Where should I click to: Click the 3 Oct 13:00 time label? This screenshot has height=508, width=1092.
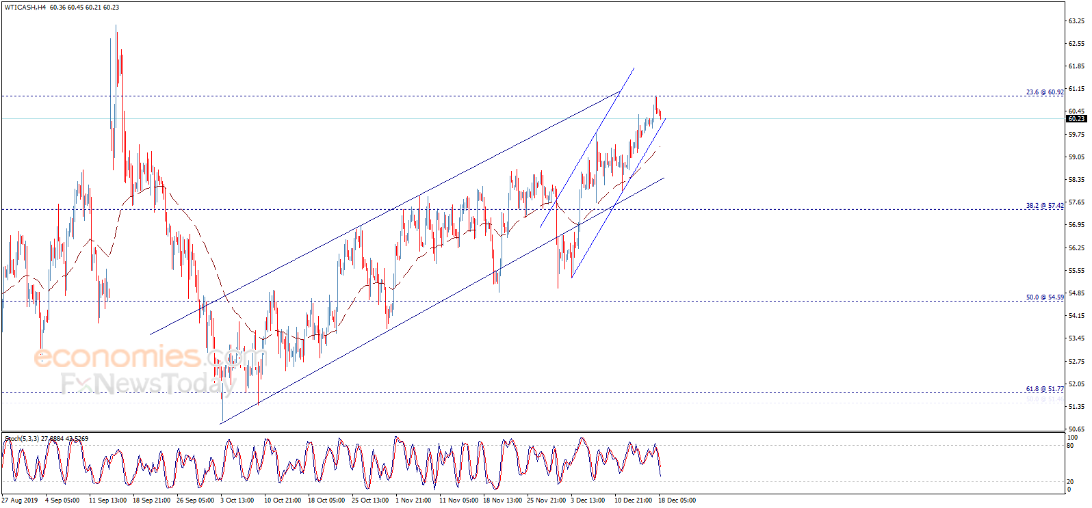(237, 500)
